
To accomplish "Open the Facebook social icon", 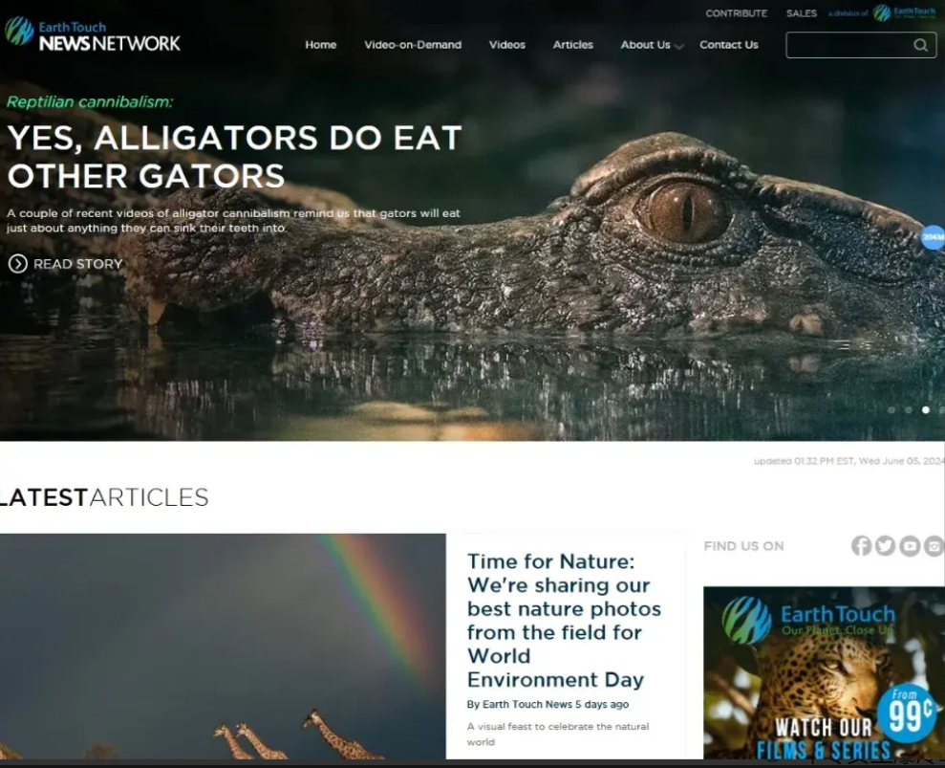I will click(x=861, y=545).
